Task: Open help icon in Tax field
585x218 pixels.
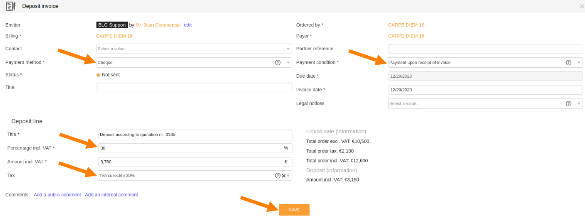Action: (278, 176)
